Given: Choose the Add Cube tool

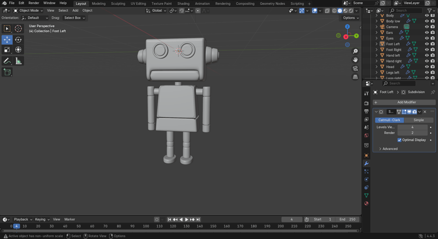Looking at the screenshot, I should (x=7, y=72).
